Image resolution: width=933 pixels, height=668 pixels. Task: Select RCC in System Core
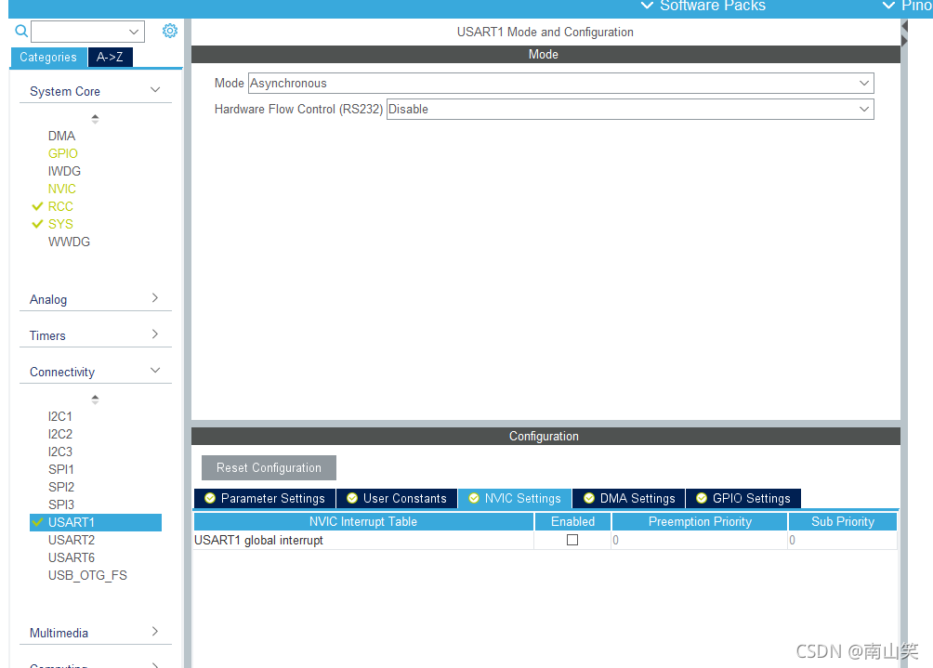click(x=60, y=206)
